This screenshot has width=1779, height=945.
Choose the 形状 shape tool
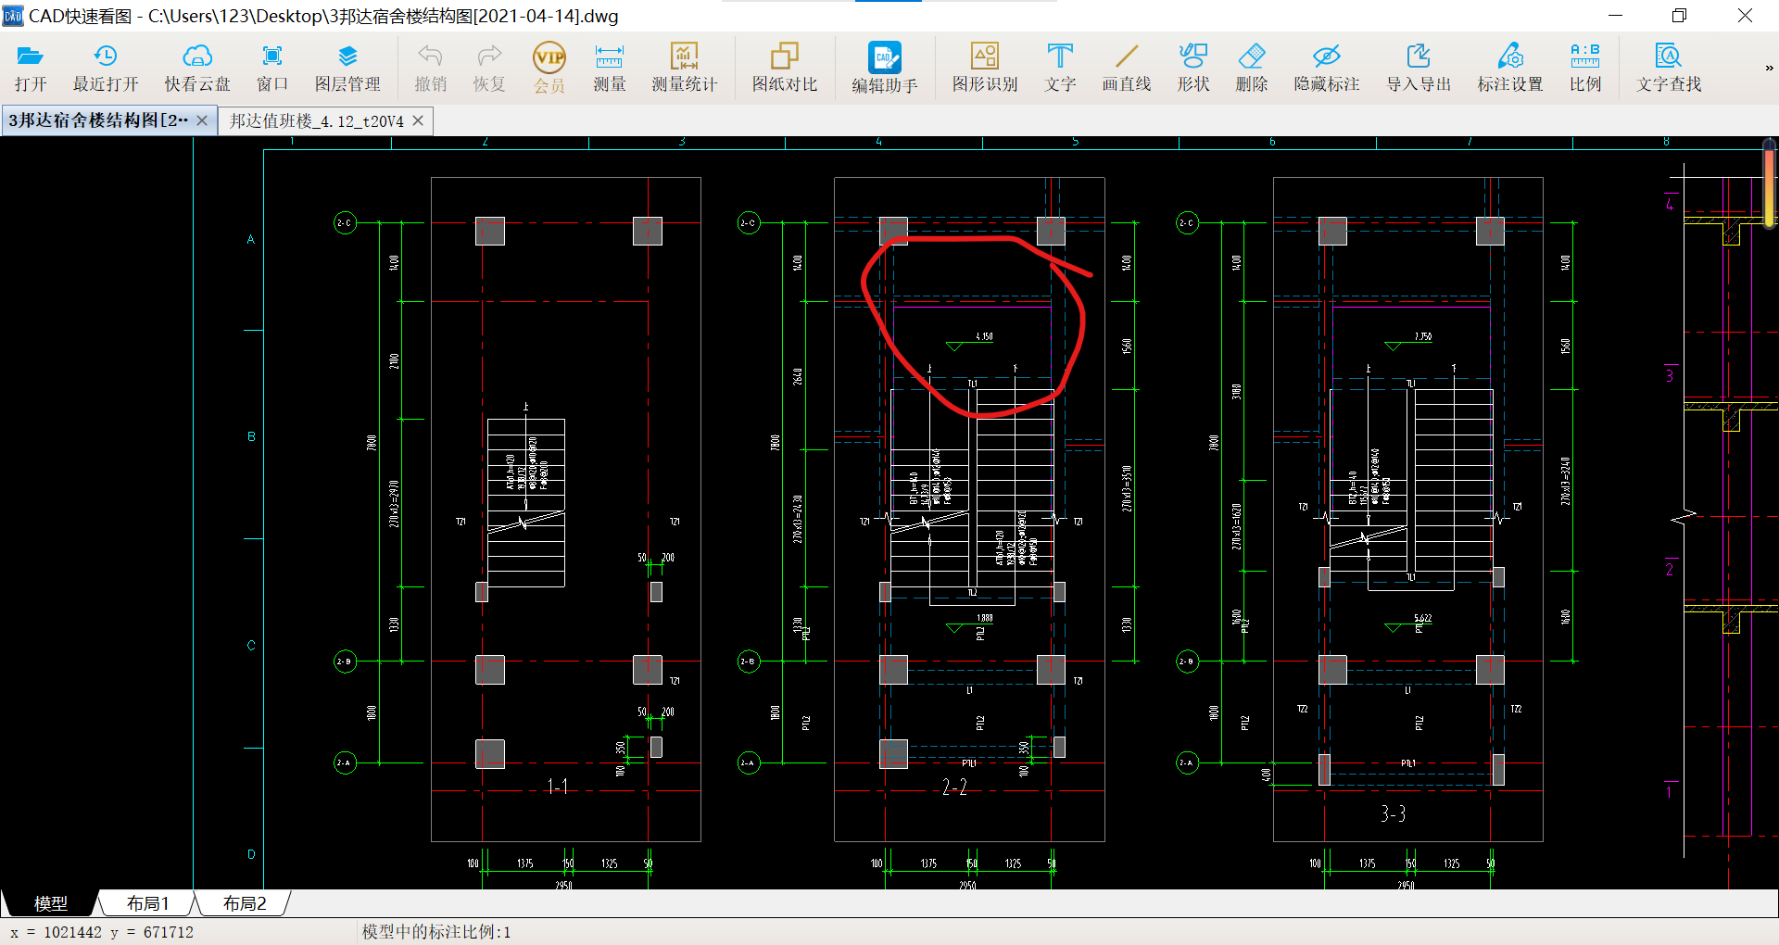1193,69
